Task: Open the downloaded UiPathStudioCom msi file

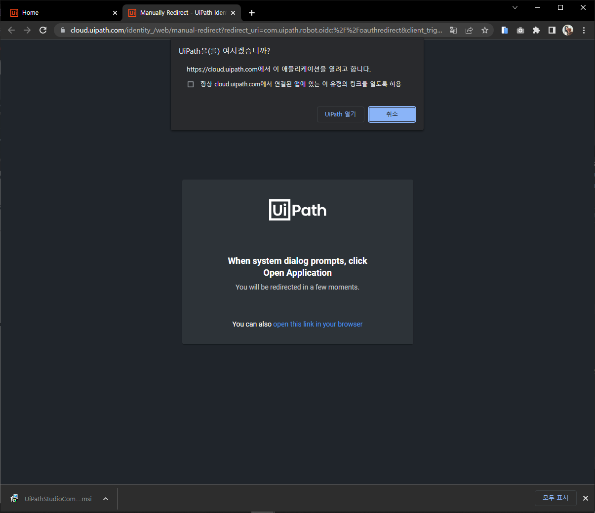Action: pyautogui.click(x=52, y=499)
